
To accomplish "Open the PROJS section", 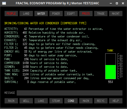I will point(86,13).
